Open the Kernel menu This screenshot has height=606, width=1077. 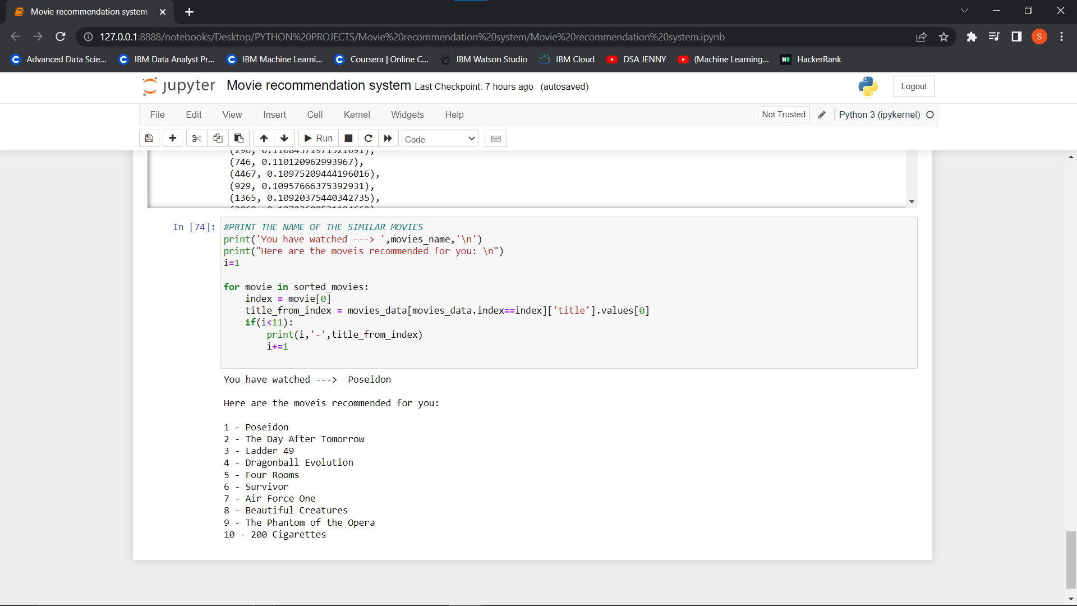357,114
